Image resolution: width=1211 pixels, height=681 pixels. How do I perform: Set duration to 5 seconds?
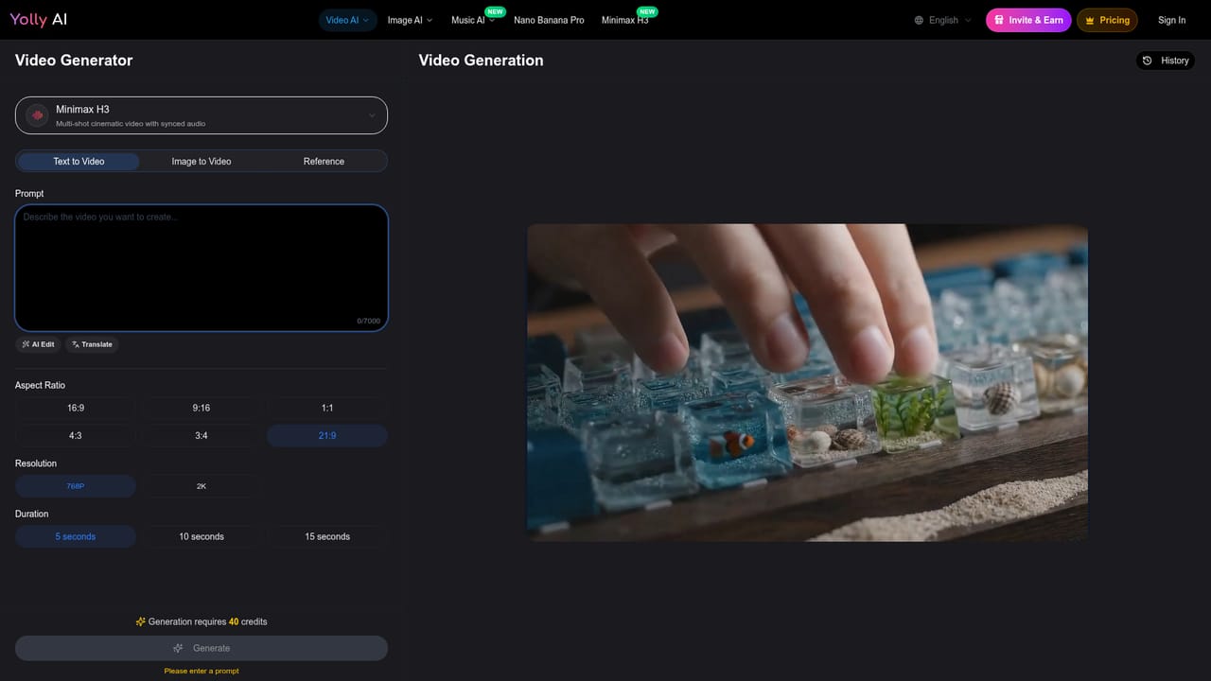coord(76,536)
